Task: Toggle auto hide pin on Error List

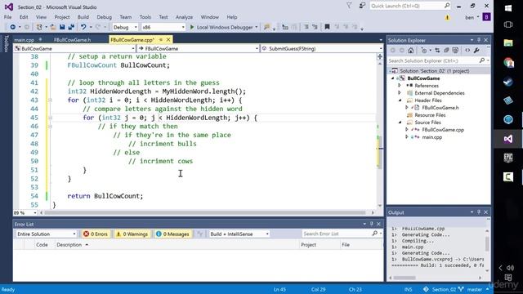Action: [372, 224]
